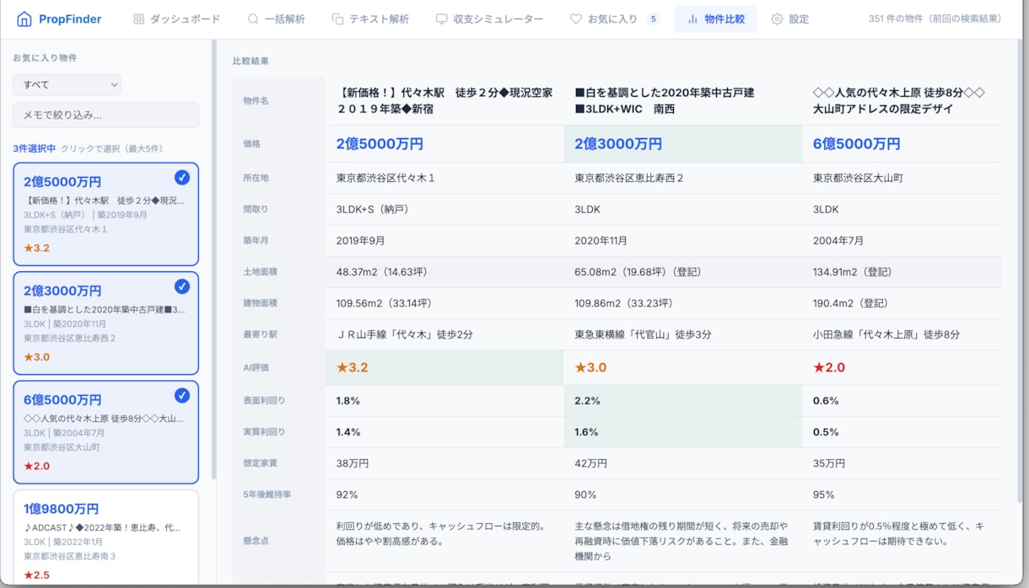The width and height of the screenshot is (1029, 588).
Task: Click the ■白を基調とした2020年築中古戸建 column header
Action: click(x=665, y=100)
